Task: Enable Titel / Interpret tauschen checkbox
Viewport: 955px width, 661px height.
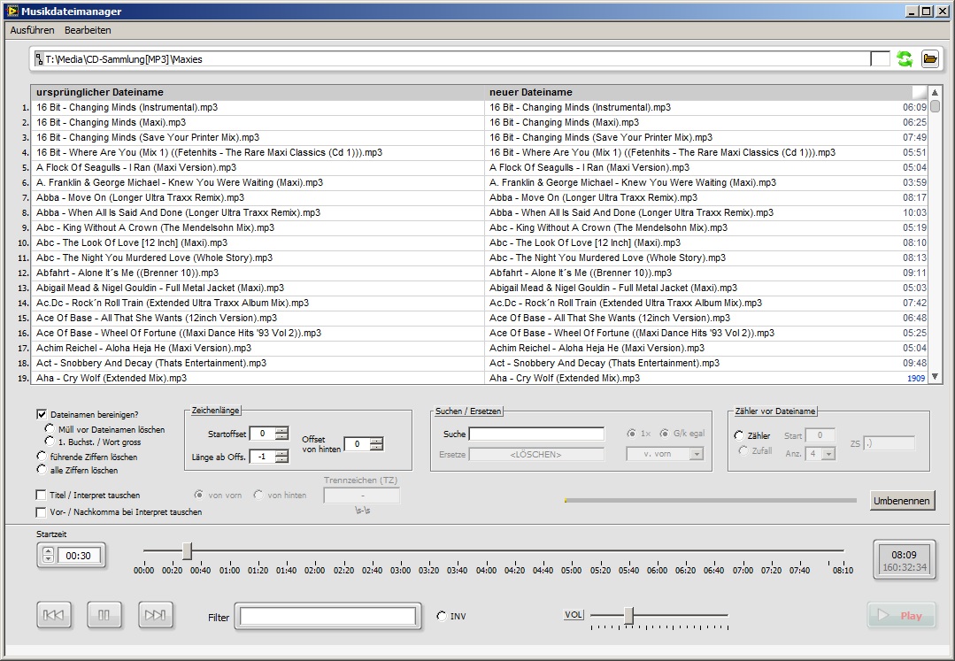Action: point(42,496)
